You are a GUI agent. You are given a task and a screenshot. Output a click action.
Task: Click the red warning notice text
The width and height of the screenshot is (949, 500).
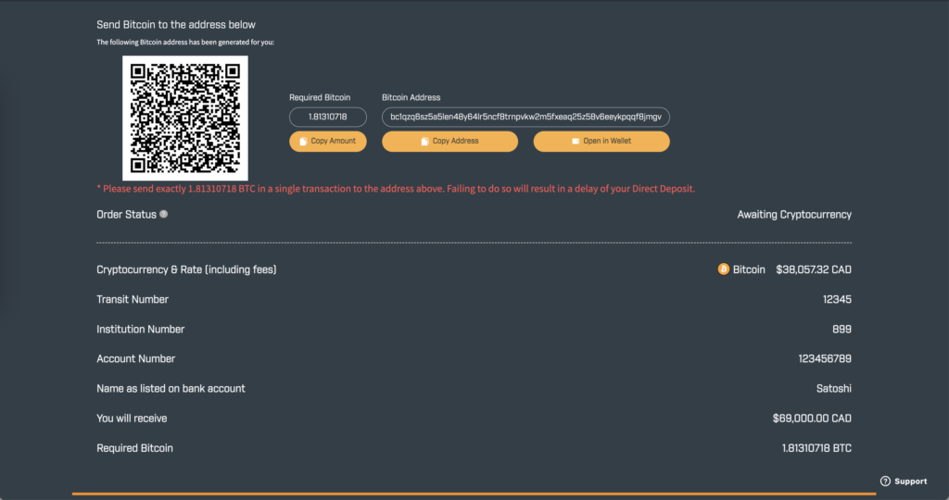pyautogui.click(x=396, y=189)
